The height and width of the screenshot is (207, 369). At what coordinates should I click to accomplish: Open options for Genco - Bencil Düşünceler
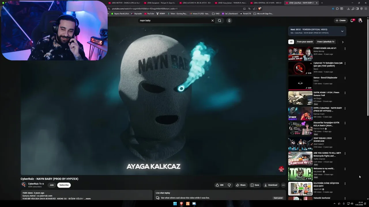point(345,78)
